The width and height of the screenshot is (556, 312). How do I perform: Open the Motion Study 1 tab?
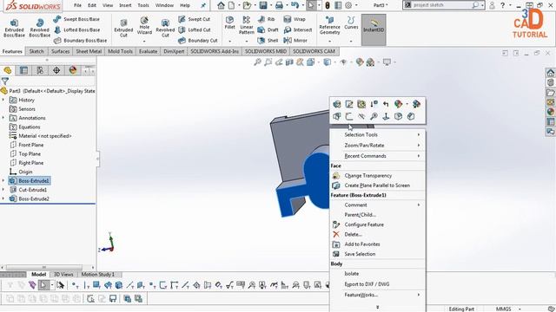pos(98,274)
